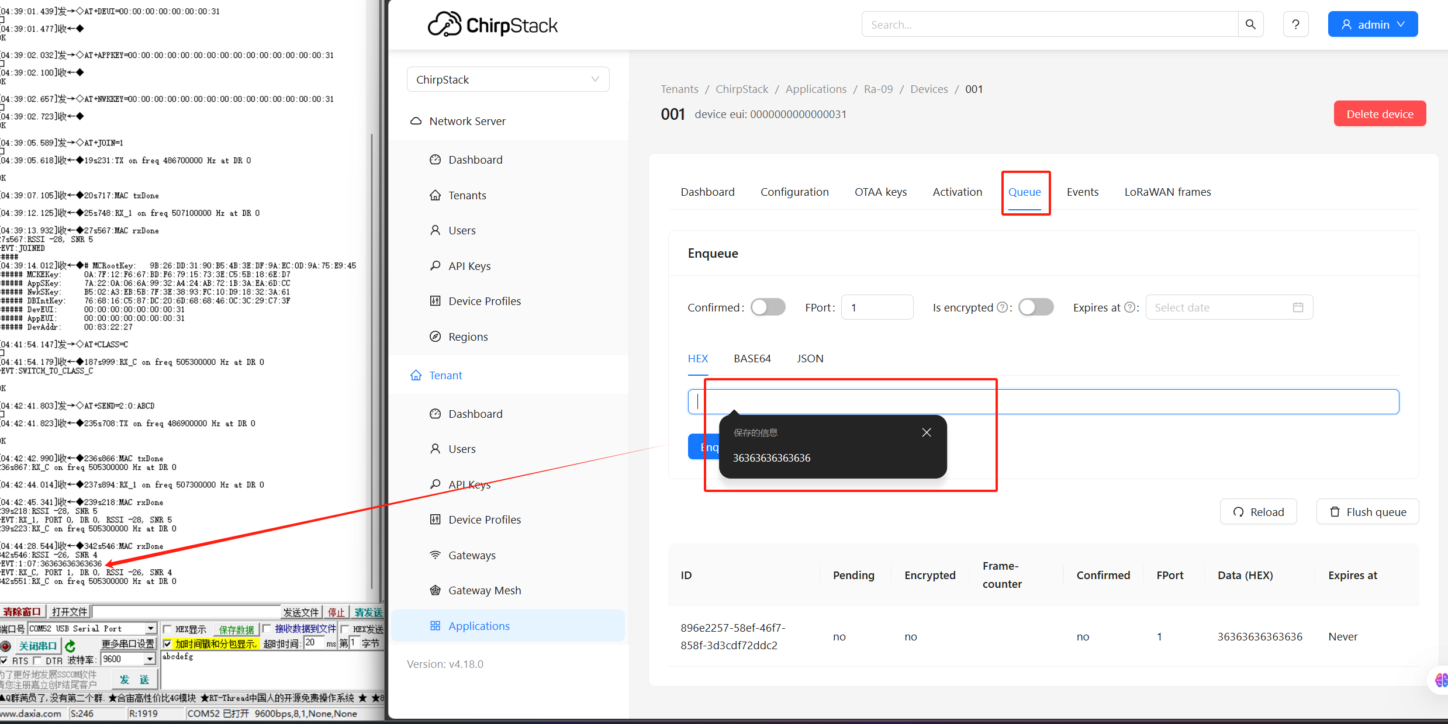Click the Expires at help icon
This screenshot has height=724, width=1448.
point(1129,307)
